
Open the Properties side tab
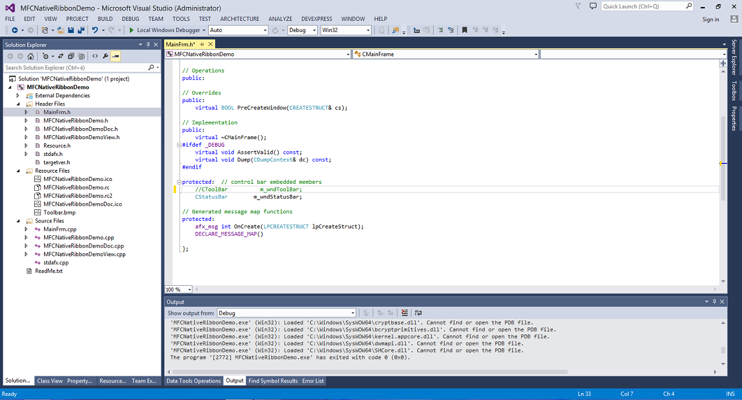(x=734, y=118)
